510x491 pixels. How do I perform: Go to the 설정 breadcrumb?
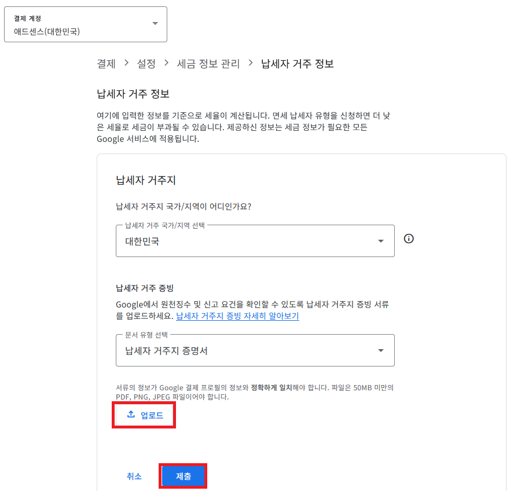(146, 64)
